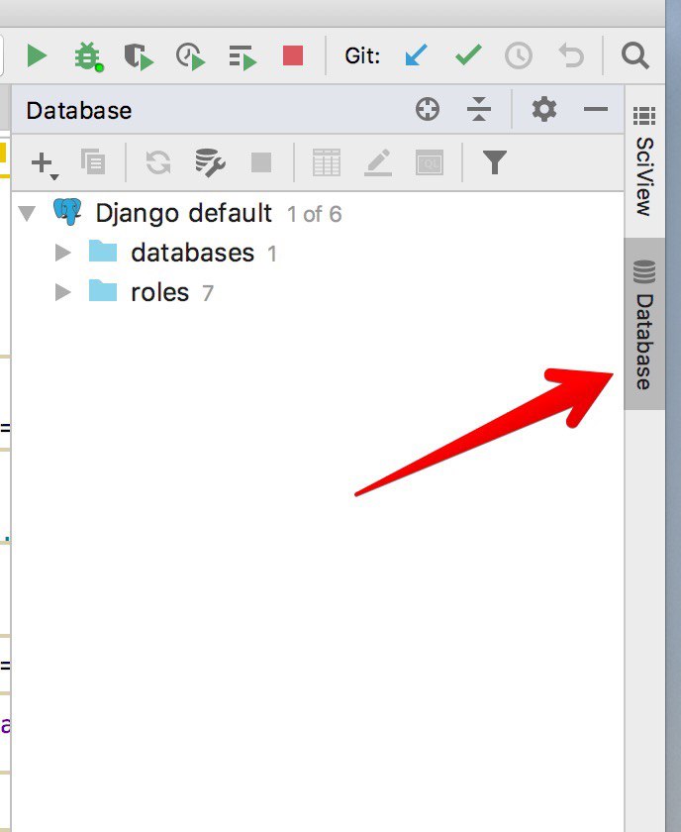Open Search Everywhere magnifier

click(x=634, y=55)
